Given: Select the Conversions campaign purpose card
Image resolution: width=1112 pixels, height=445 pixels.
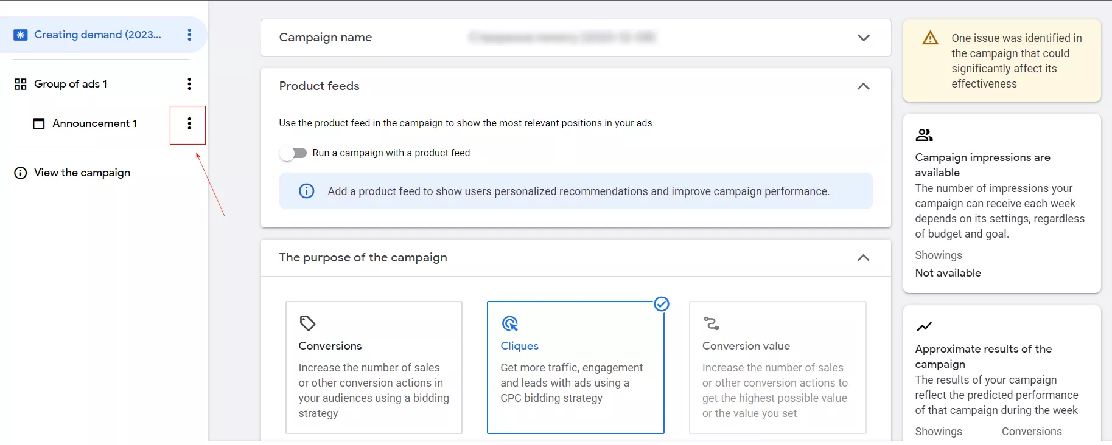Looking at the screenshot, I should [x=374, y=367].
